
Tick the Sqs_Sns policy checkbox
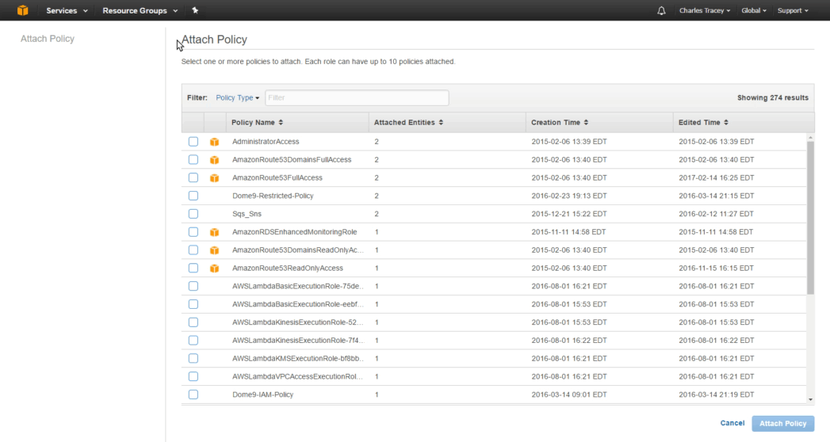(193, 214)
